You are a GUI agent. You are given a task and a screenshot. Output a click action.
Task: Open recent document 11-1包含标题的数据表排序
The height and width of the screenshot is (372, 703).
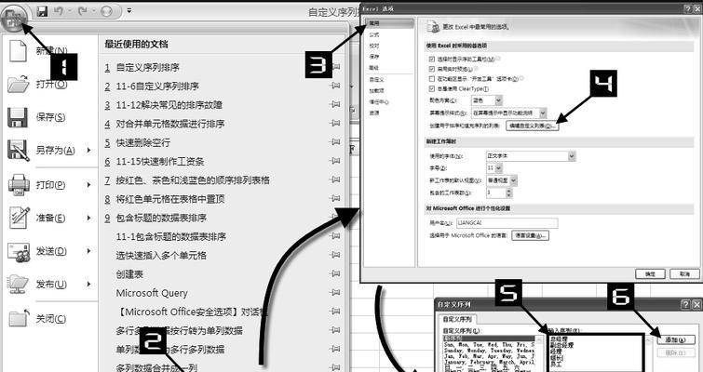point(170,236)
